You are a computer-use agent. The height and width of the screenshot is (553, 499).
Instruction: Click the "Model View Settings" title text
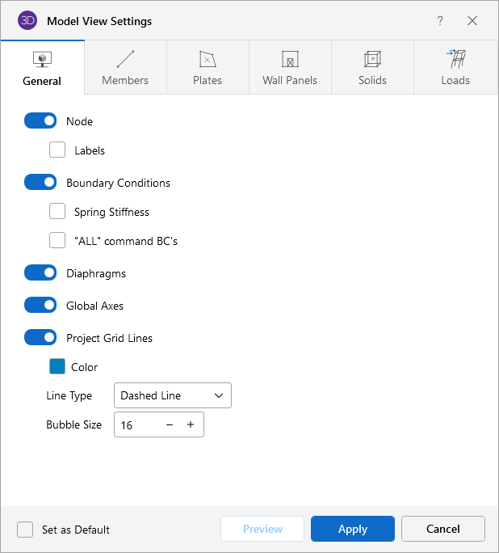coord(99,21)
